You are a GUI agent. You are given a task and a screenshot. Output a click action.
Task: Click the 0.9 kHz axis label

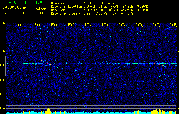(x=2, y=66)
